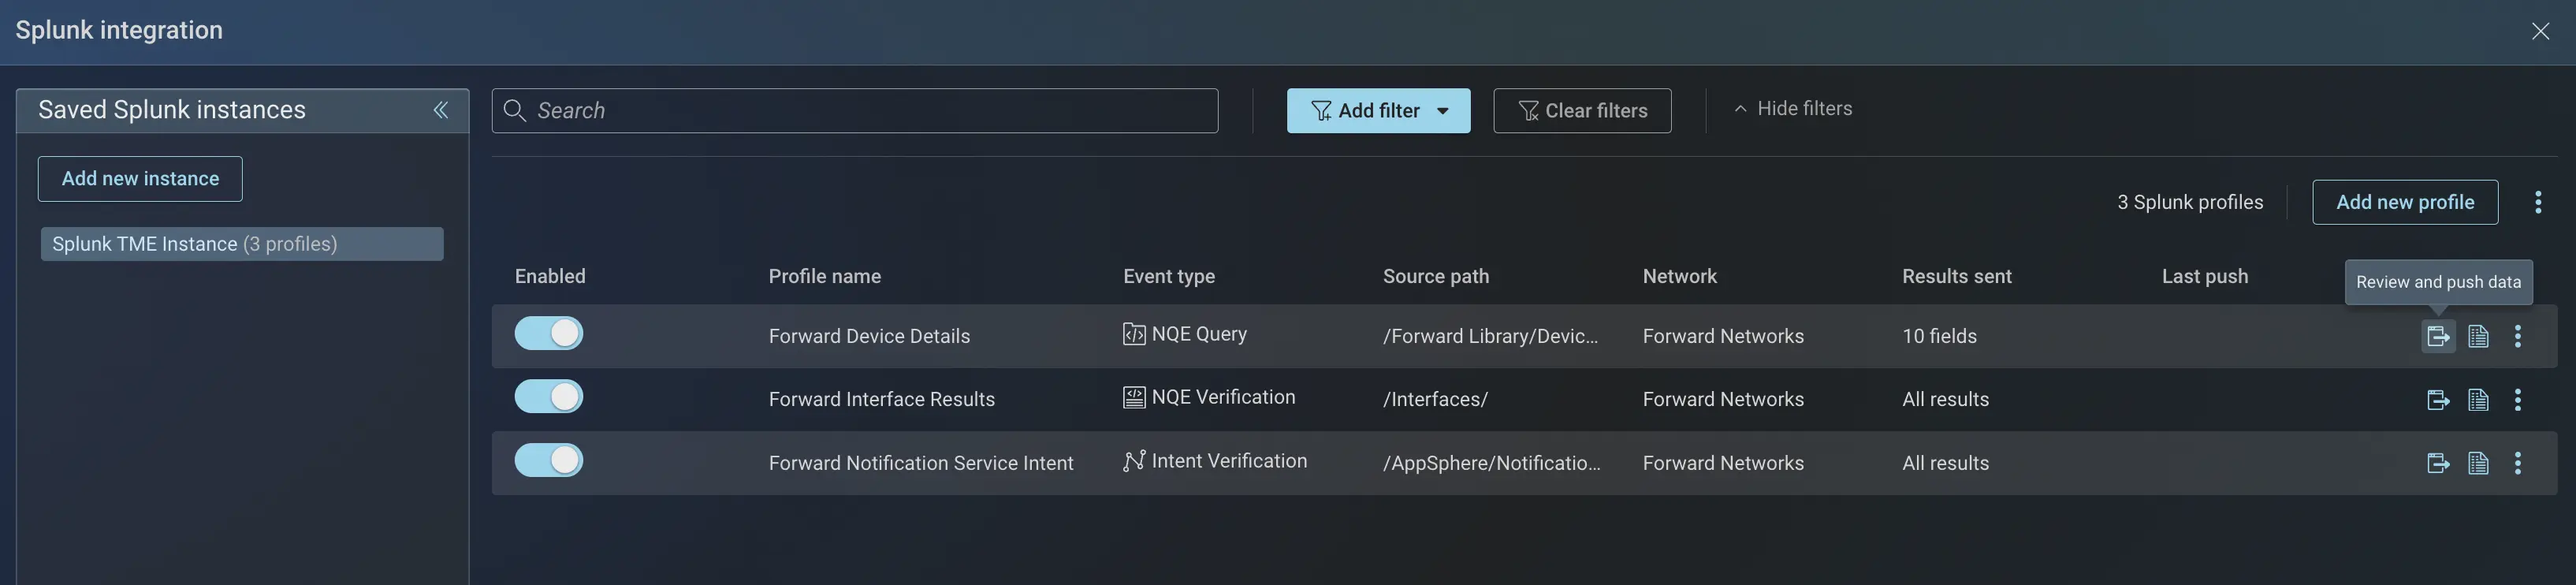This screenshot has width=2576, height=585.
Task: Click Forward Device Details profile name
Action: tap(869, 336)
